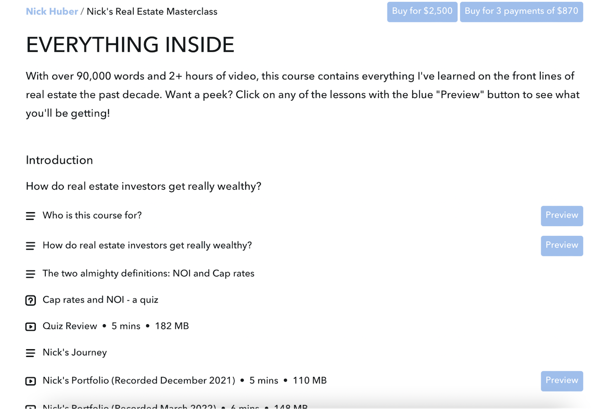Open 'The two almighty definitions: NOI and Cap rates'
The height and width of the screenshot is (409, 603).
pyautogui.click(x=149, y=274)
